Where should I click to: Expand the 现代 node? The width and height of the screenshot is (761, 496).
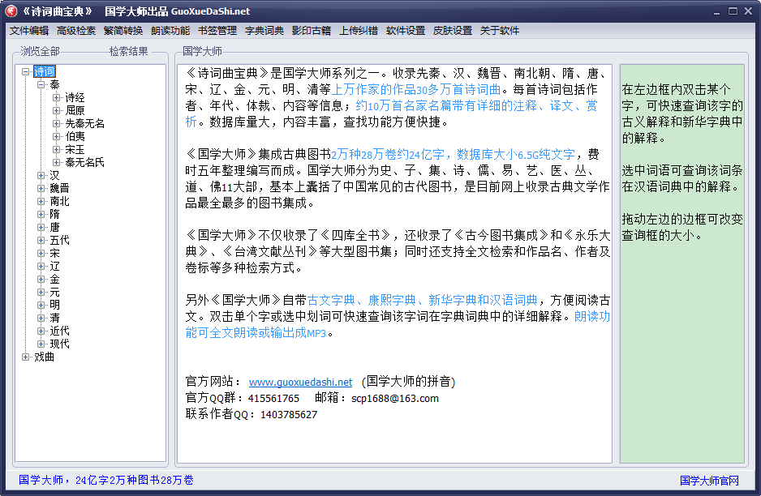click(41, 344)
